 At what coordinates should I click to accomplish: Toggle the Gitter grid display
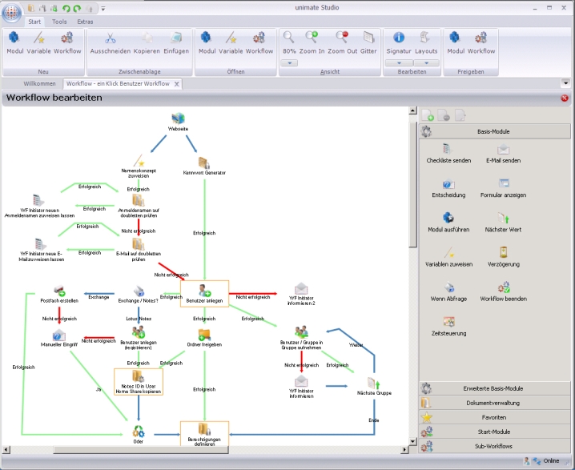pos(368,42)
